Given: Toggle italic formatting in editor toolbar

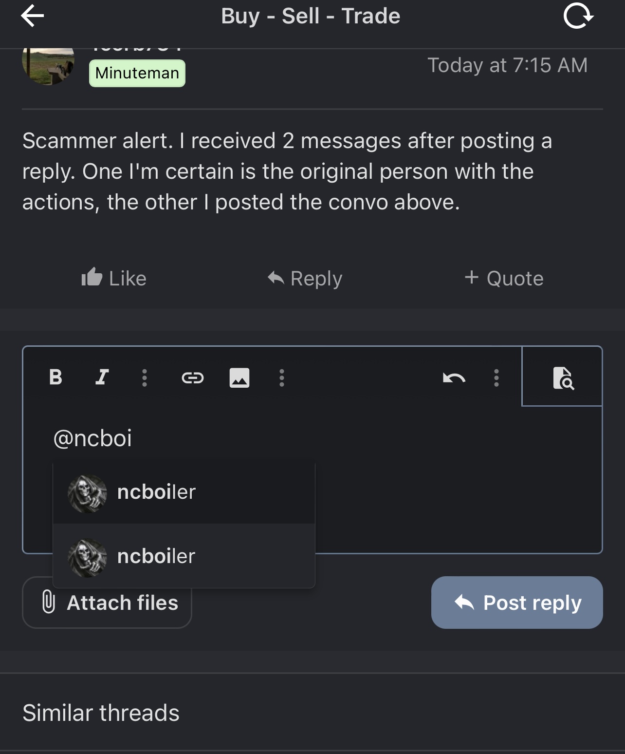Looking at the screenshot, I should (x=102, y=377).
